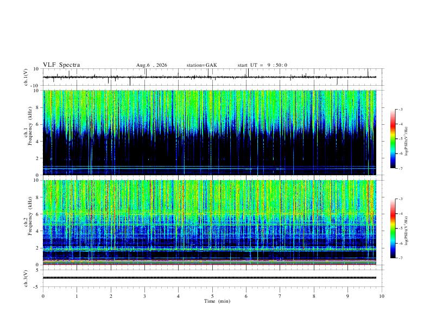Click the 9 minute tick on time axis
Viewport: 430px width, 332px height.
347,296
